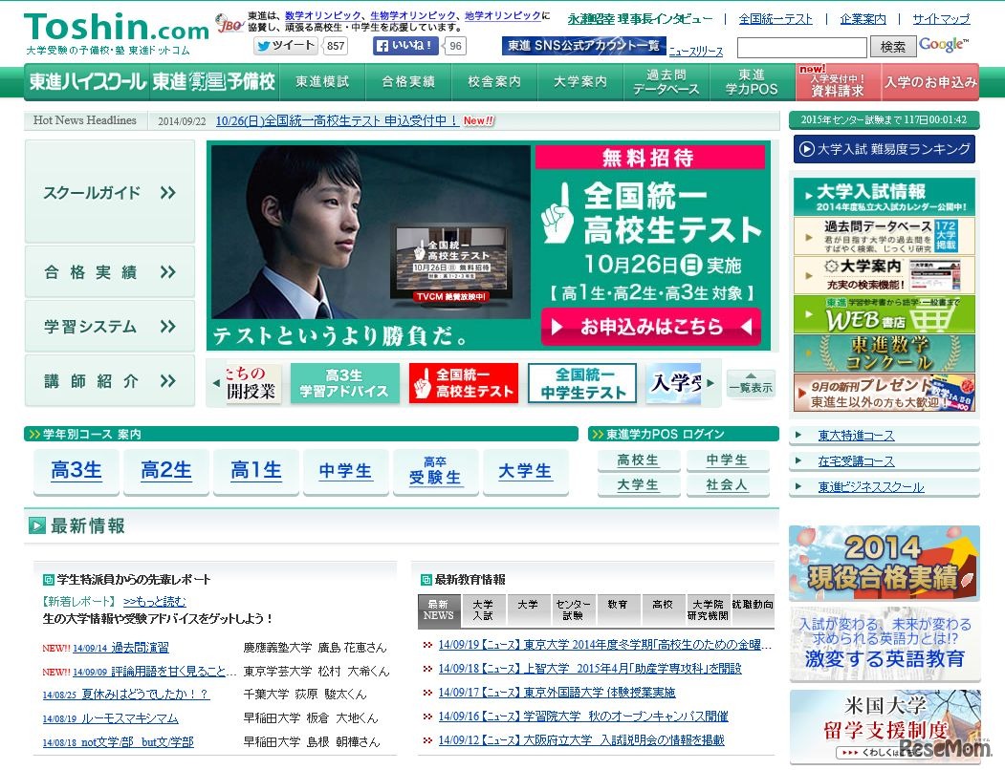
Task: Select 高1生 course button
Action: point(255,472)
